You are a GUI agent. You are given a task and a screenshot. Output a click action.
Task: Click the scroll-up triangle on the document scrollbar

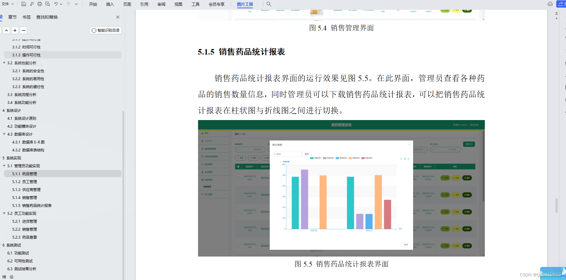[x=557, y=18]
